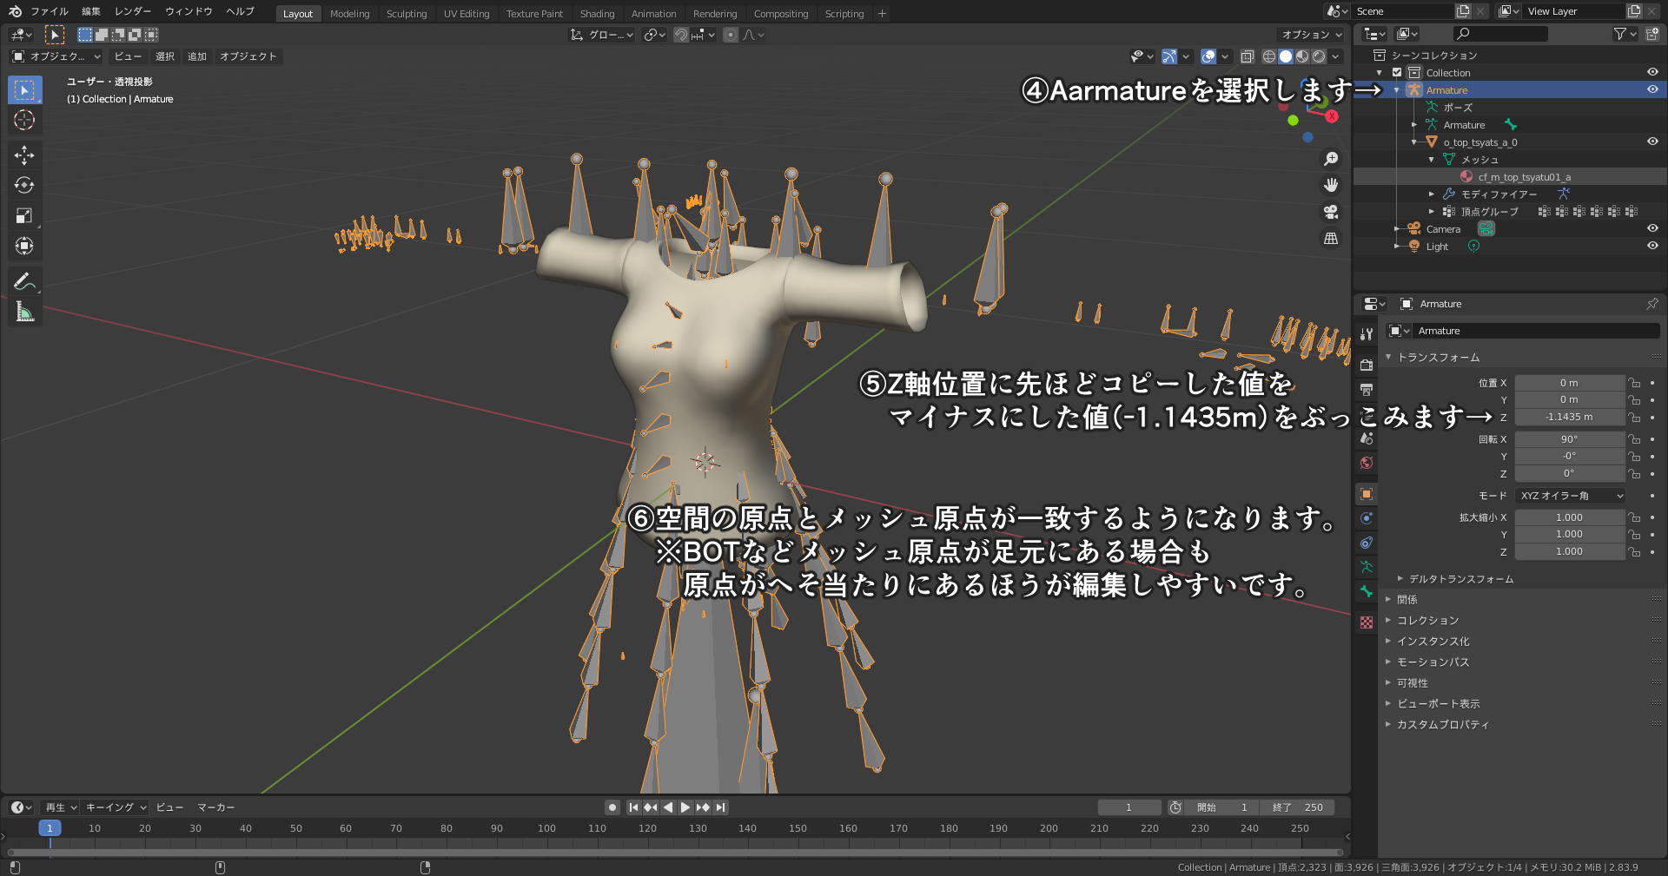Hide the Light object

(1652, 246)
